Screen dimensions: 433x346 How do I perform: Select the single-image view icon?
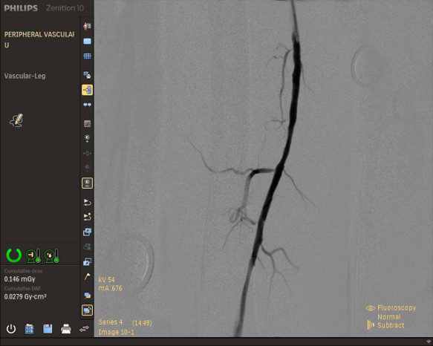pos(87,42)
